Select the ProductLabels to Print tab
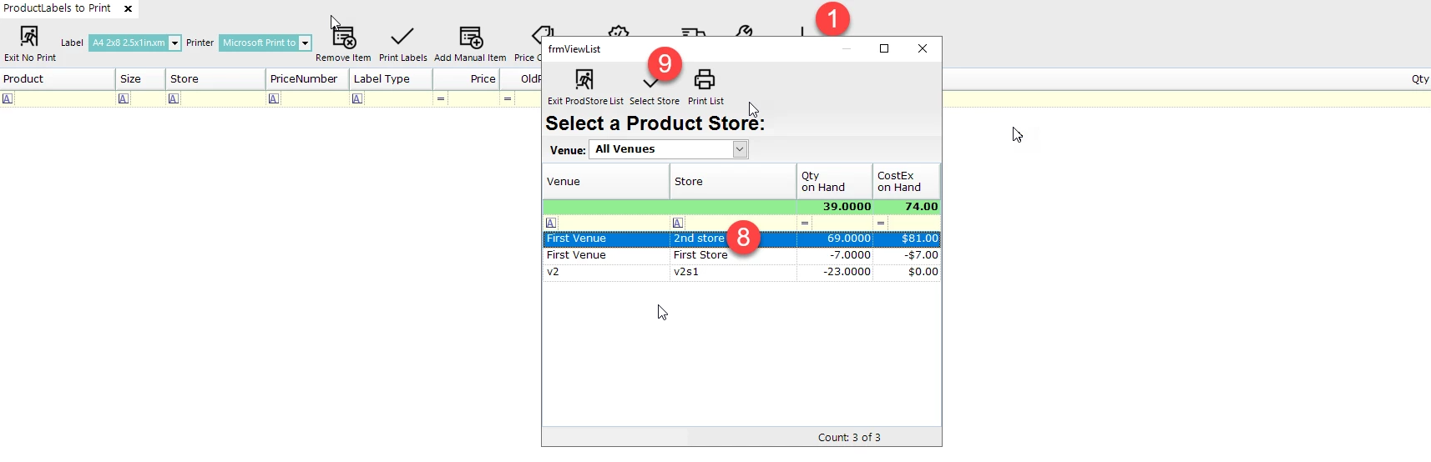Image resolution: width=1431 pixels, height=462 pixels. (58, 8)
